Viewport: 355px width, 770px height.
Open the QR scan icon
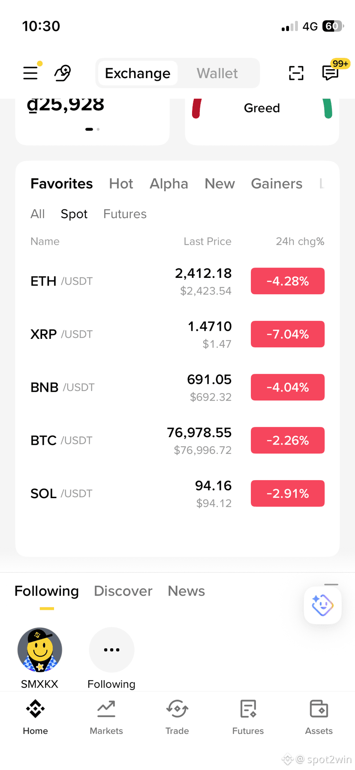tap(296, 73)
